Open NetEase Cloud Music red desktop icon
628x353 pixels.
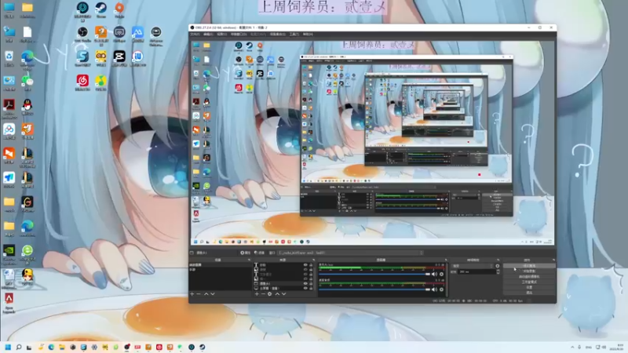[x=82, y=82]
